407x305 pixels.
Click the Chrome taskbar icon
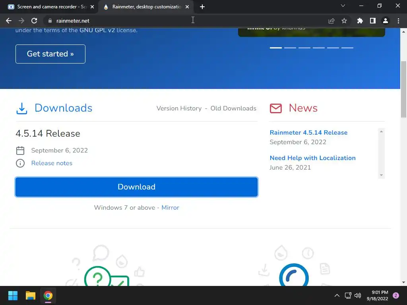[x=48, y=295]
